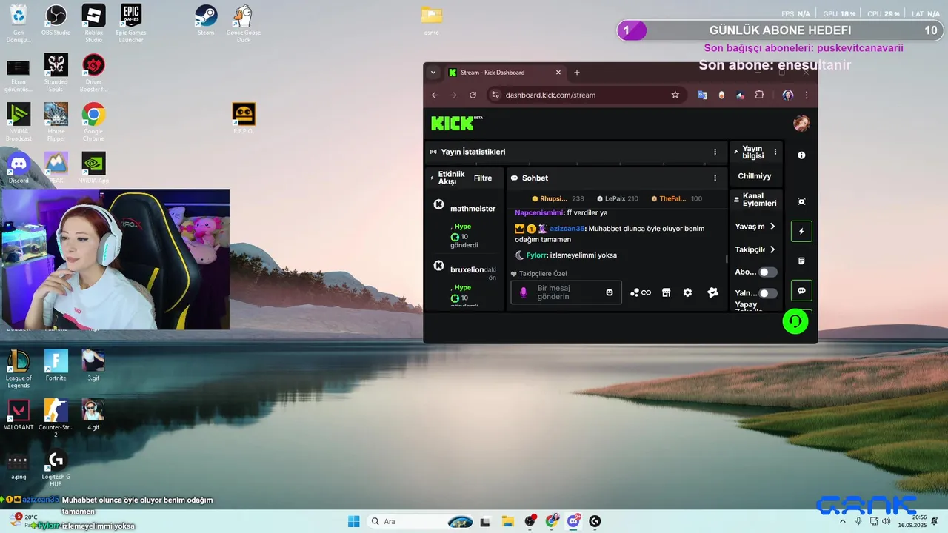Viewport: 948px width, 533px height.
Task: Click the Chillmiyy stream title
Action: (755, 176)
